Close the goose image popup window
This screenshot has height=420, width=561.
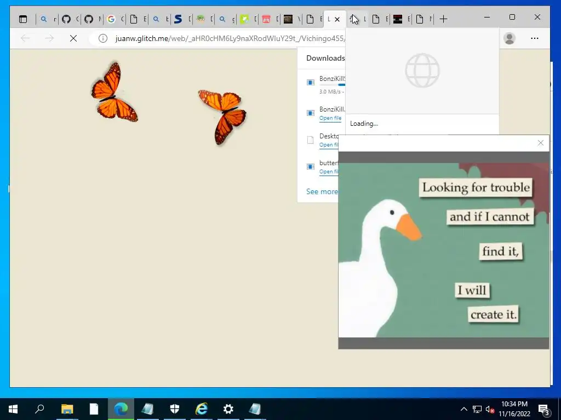click(541, 143)
